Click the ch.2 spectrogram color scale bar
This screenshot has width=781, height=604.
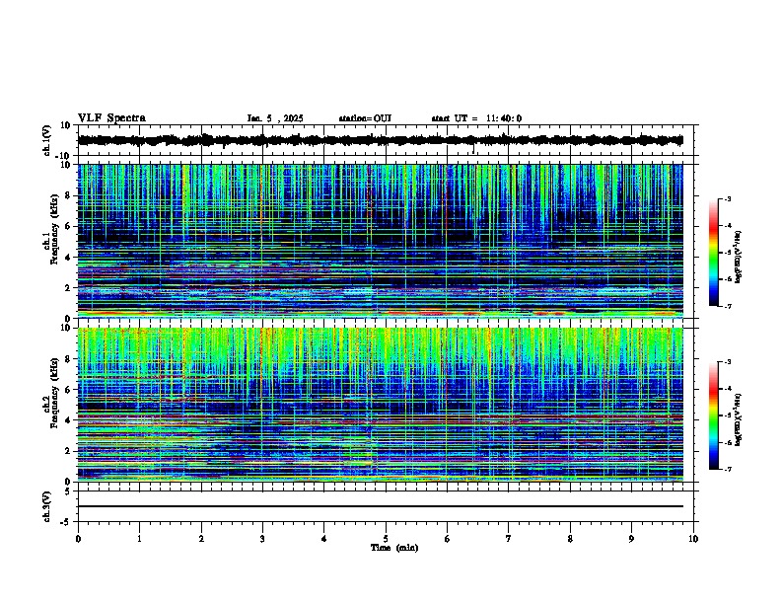click(713, 415)
